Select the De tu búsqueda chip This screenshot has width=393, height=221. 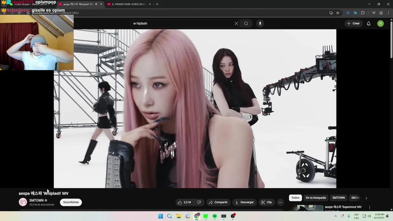click(316, 198)
